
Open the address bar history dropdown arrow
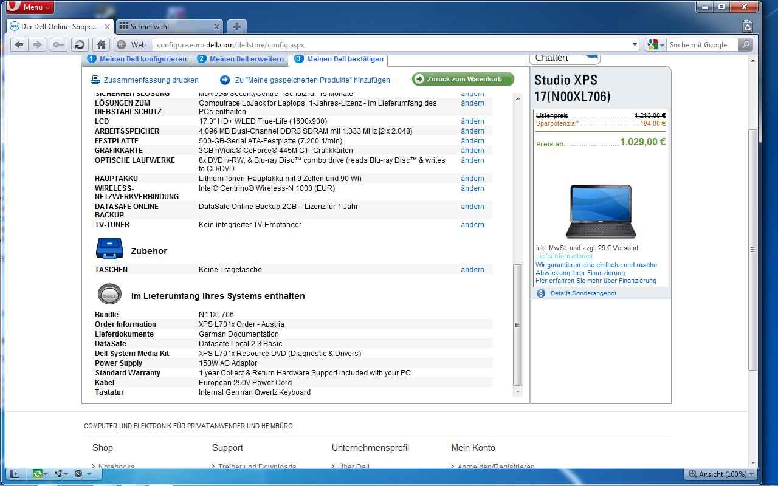click(x=635, y=44)
